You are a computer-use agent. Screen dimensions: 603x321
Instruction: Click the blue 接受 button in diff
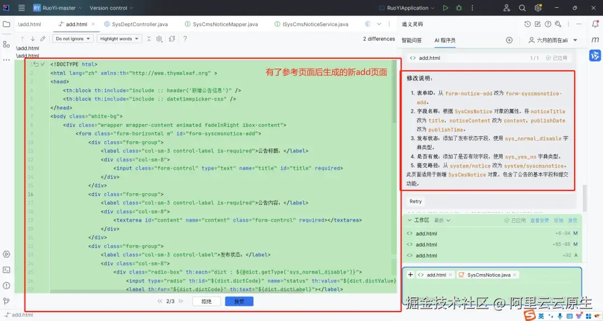[239, 301]
